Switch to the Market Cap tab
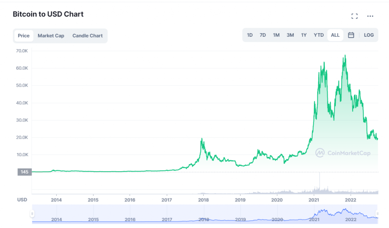This screenshot has width=389, height=228. pyautogui.click(x=51, y=36)
